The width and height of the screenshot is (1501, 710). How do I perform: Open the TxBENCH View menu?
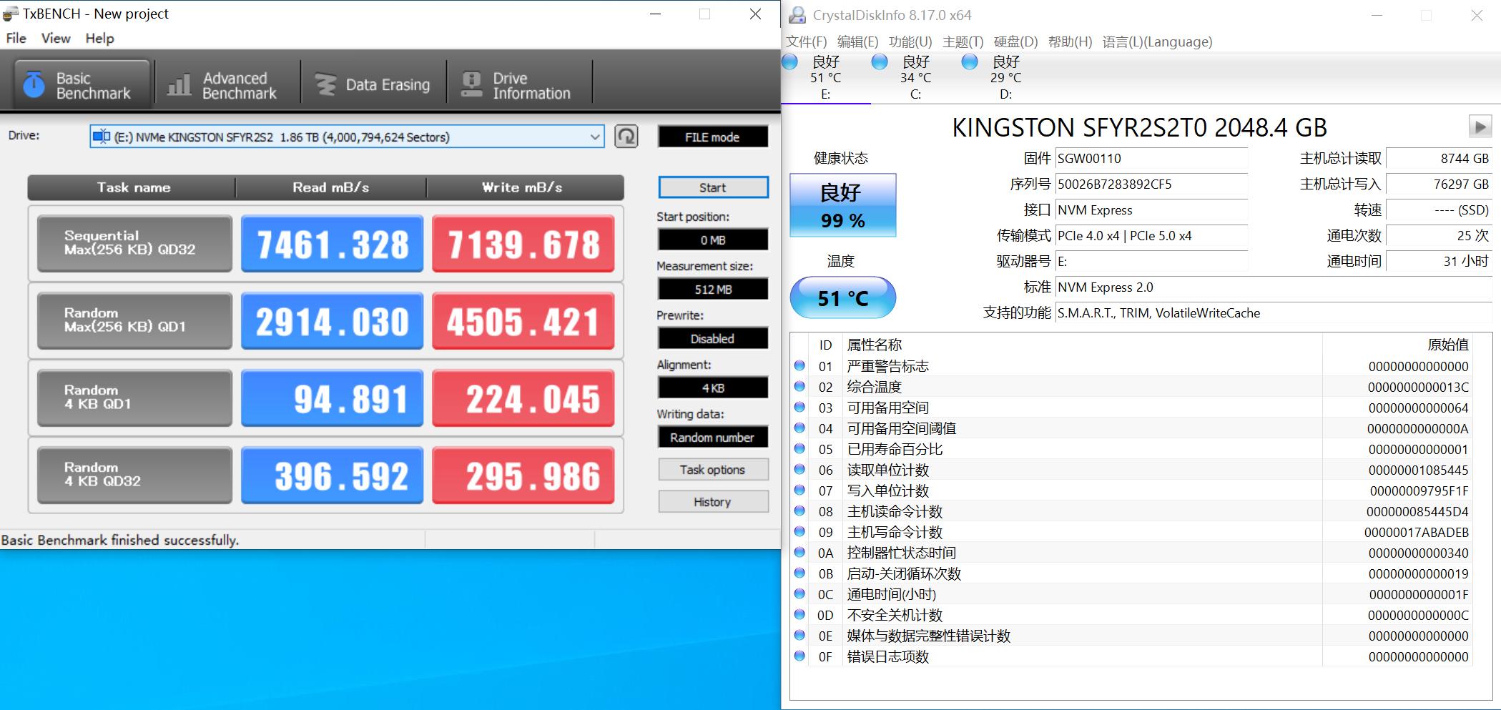(56, 38)
